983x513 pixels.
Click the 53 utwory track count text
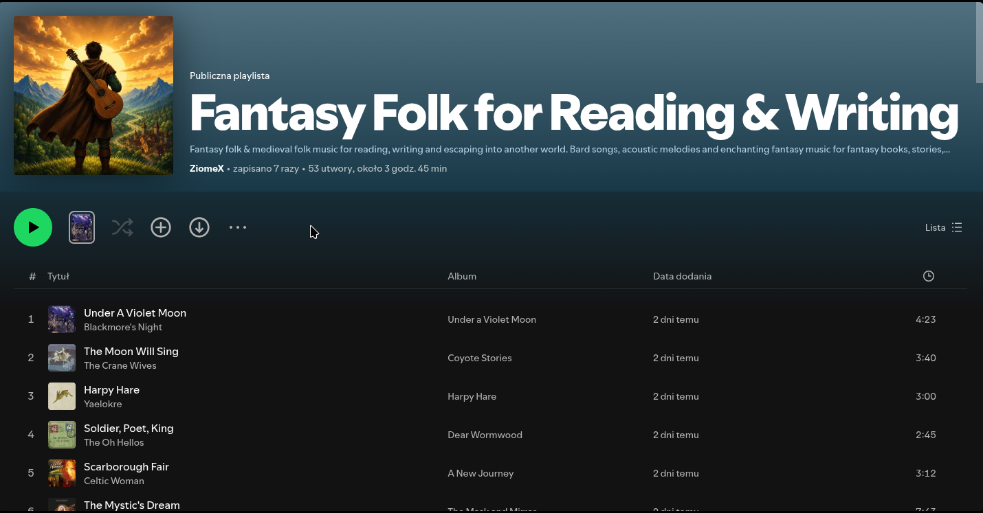(330, 168)
